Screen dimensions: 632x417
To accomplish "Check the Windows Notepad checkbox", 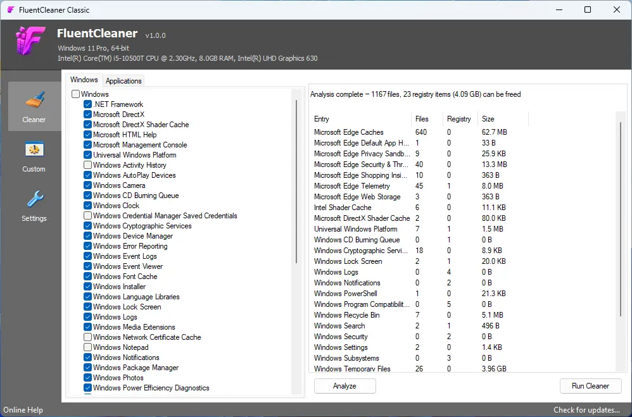I will (87, 347).
